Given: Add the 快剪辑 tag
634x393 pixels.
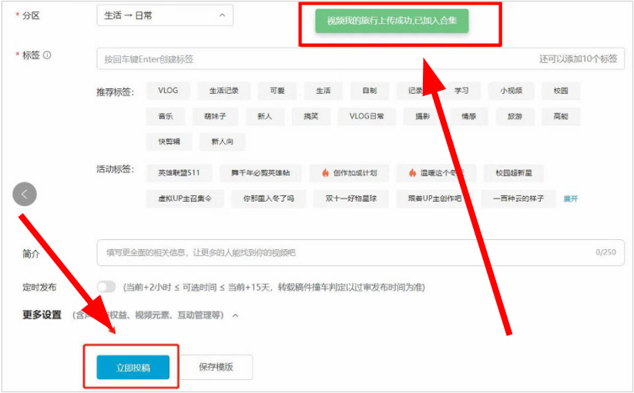Looking at the screenshot, I should [x=169, y=142].
